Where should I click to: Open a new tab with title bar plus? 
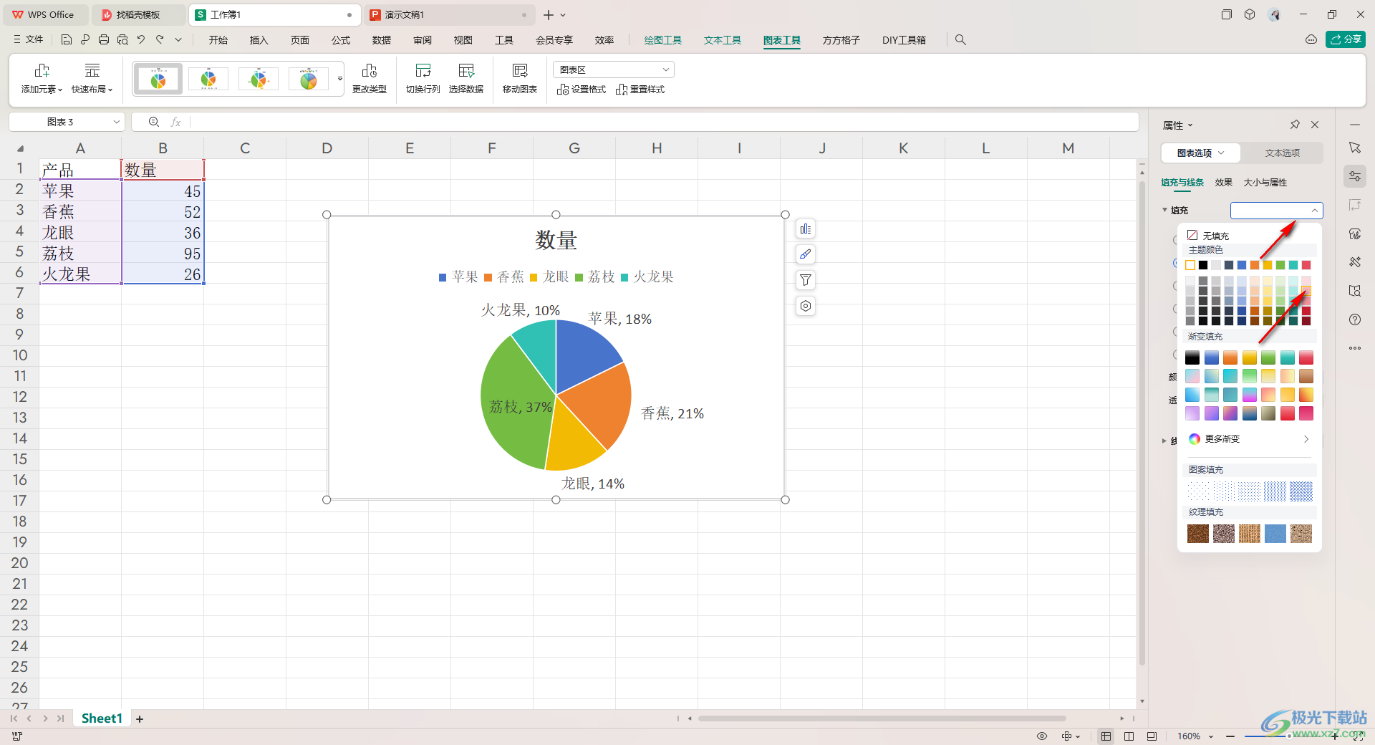549,14
